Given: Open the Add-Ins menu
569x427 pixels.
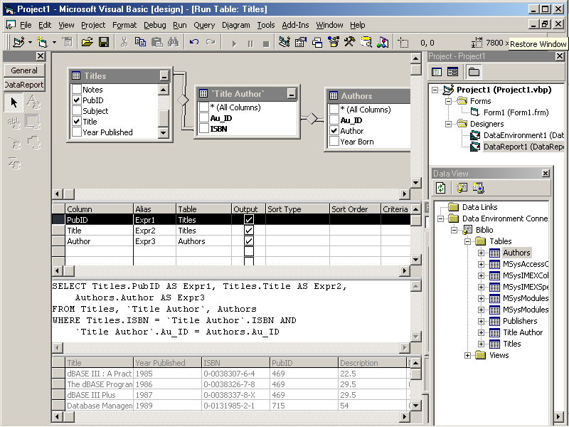Looking at the screenshot, I should tap(295, 25).
